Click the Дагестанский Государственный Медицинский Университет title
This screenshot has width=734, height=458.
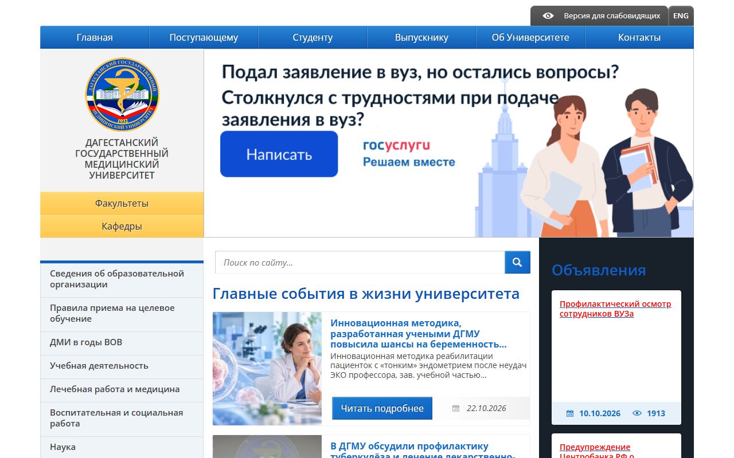pos(122,159)
